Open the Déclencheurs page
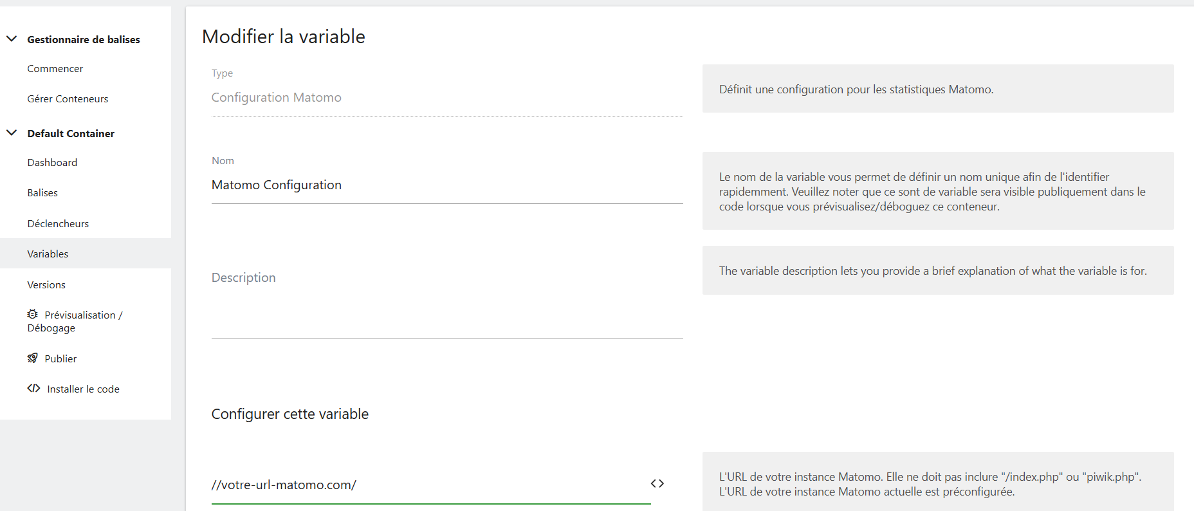The height and width of the screenshot is (511, 1194). click(58, 223)
